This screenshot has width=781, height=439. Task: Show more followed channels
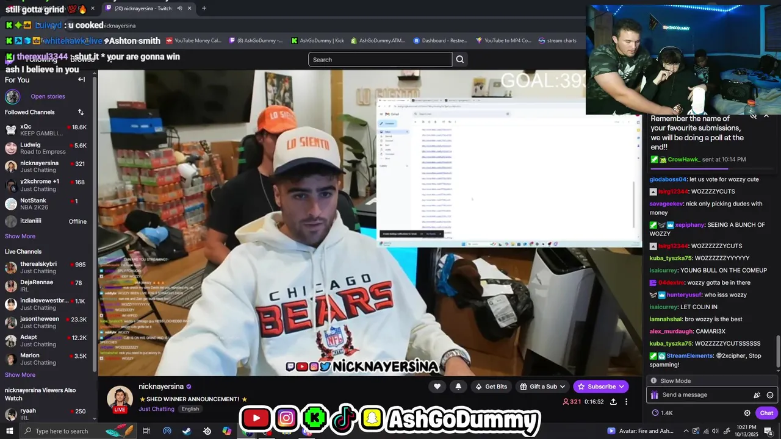[20, 236]
